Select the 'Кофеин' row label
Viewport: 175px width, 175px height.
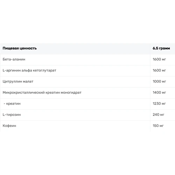9,126
